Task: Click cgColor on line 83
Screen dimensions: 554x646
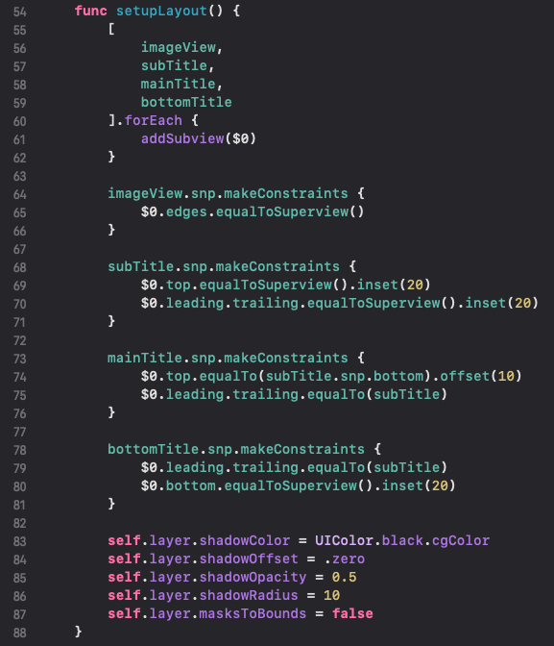Action: click(461, 541)
